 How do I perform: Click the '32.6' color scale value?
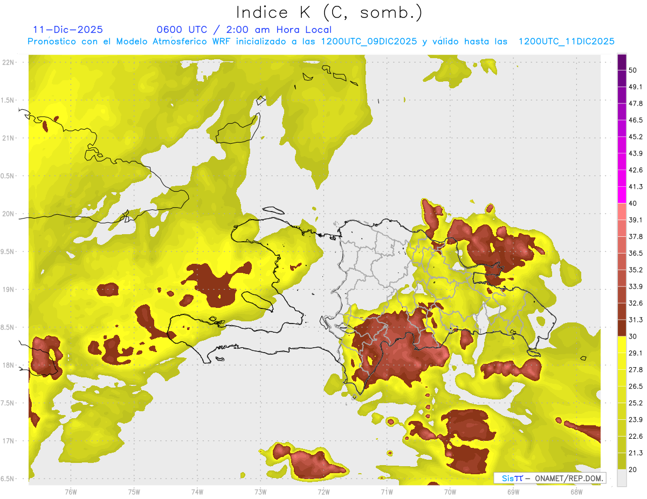(636, 303)
